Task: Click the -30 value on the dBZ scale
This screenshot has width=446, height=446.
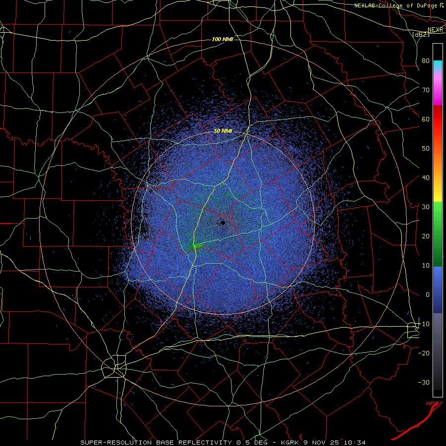Action: click(424, 382)
